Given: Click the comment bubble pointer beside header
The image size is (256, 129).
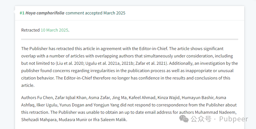Looking at the screenshot, I should coord(14,12).
